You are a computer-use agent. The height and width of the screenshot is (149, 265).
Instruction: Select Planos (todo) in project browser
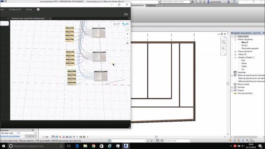(243, 84)
